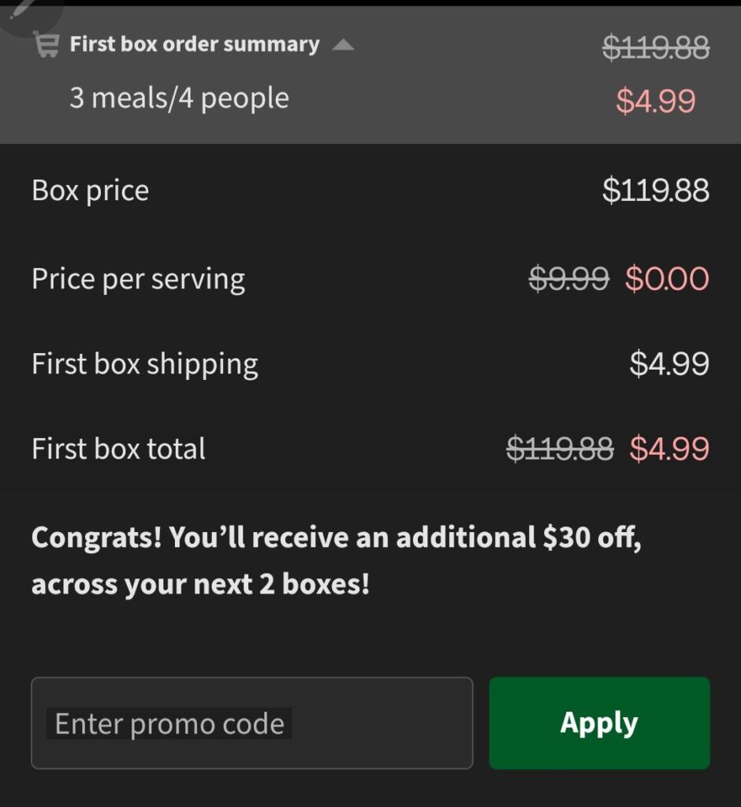Click the upward triangle next to order summary

(342, 45)
